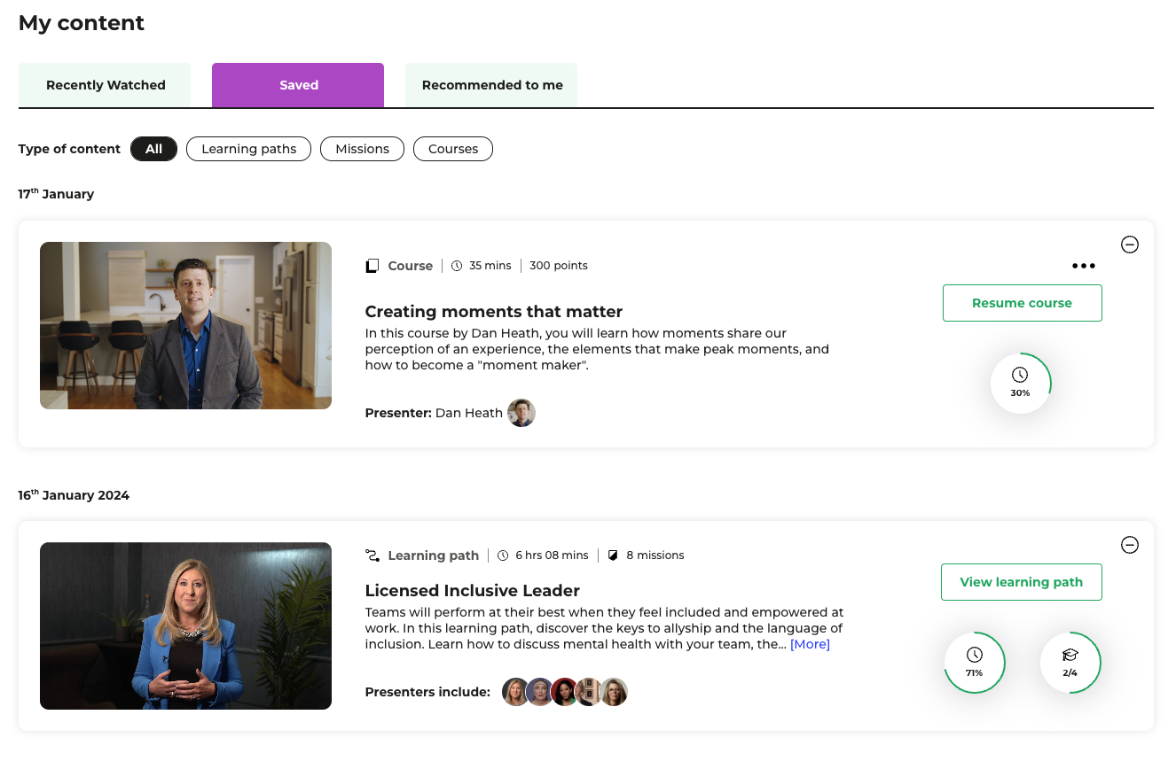Image resolution: width=1176 pixels, height=769 pixels.
Task: Click the 30% progress circle
Action: pos(1020,384)
